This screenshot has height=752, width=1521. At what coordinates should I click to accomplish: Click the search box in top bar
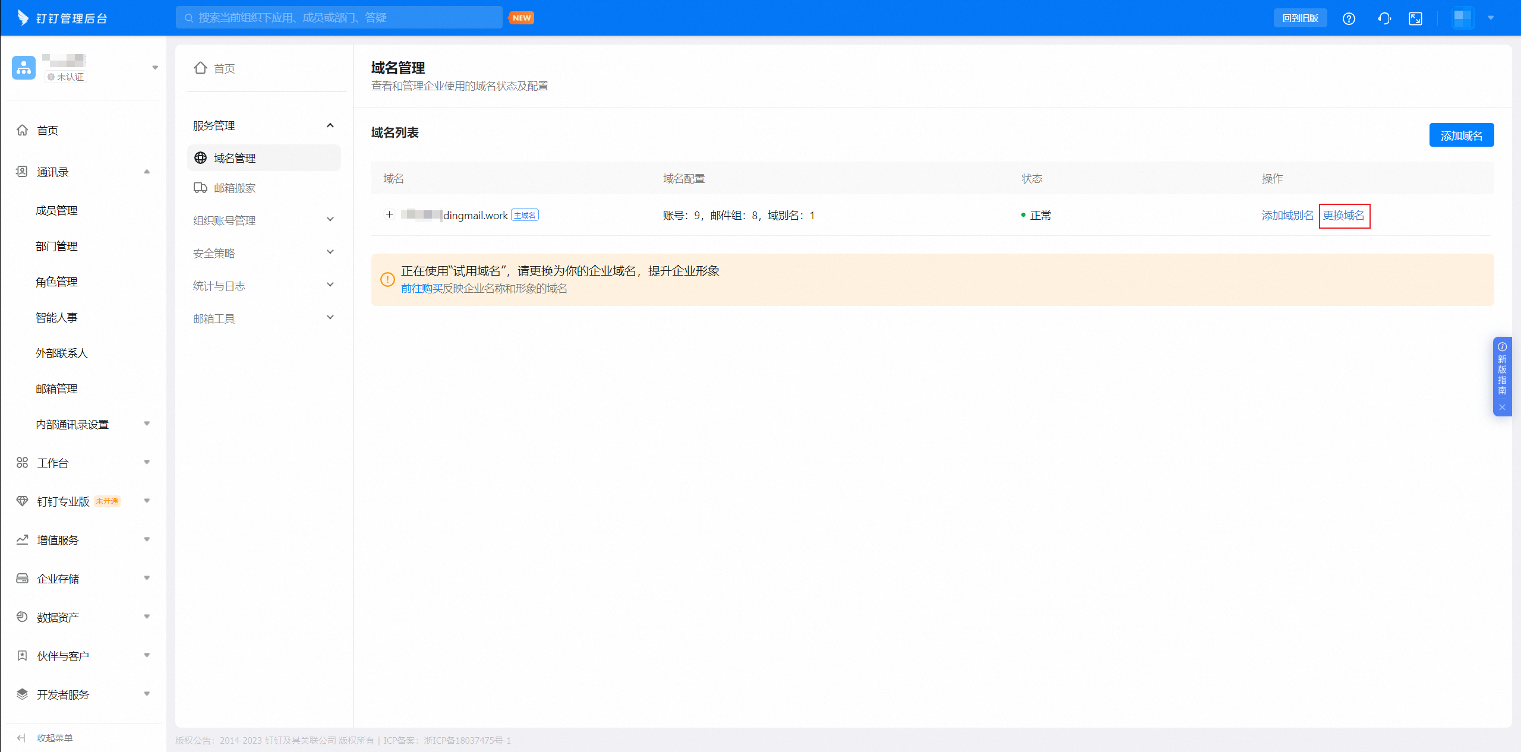click(x=339, y=18)
